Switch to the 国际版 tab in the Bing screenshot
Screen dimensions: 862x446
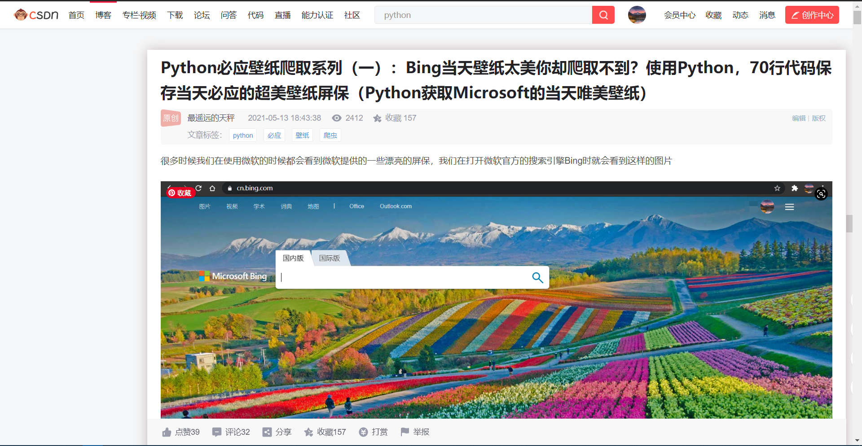329,258
